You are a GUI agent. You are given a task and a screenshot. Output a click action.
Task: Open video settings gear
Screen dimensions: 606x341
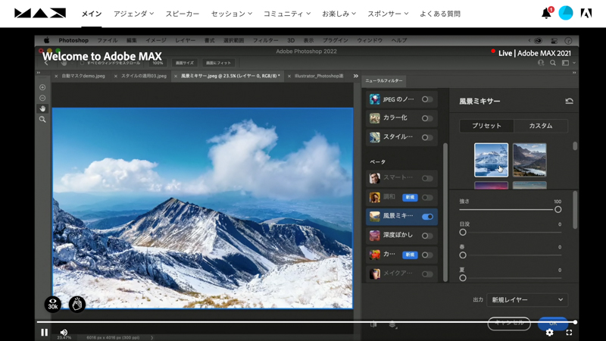(549, 332)
